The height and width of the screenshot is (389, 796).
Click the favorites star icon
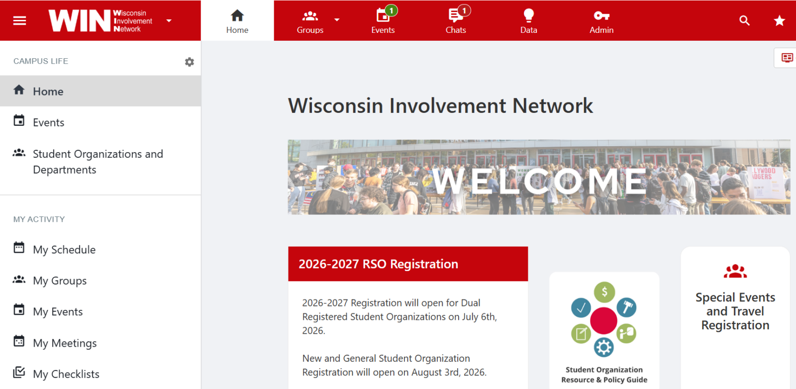pos(780,20)
